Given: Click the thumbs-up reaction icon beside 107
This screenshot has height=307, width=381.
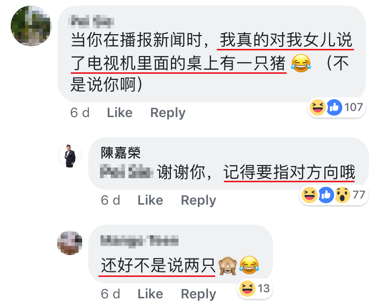Looking at the screenshot, I should click(x=335, y=107).
